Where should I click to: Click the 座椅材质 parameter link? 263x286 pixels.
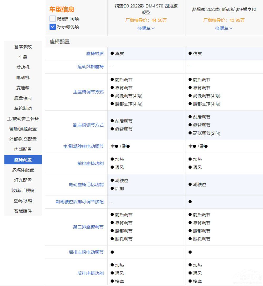pyautogui.click(x=95, y=54)
